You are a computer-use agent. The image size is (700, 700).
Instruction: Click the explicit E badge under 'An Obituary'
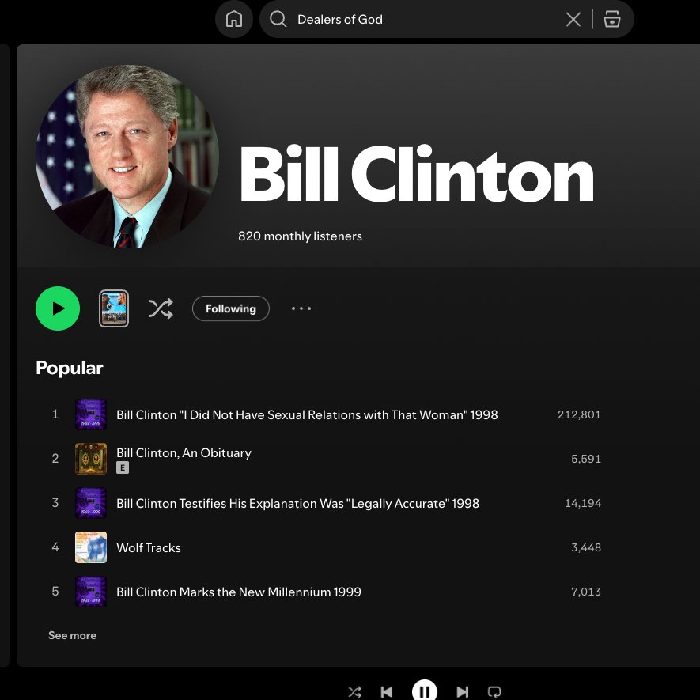pos(123,467)
